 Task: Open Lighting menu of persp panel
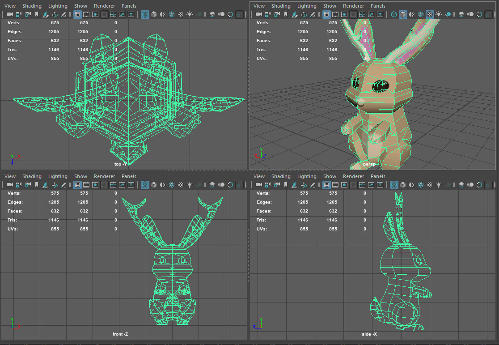tap(307, 6)
